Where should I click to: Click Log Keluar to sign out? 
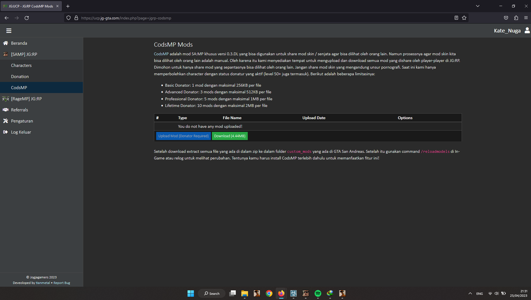click(41, 132)
